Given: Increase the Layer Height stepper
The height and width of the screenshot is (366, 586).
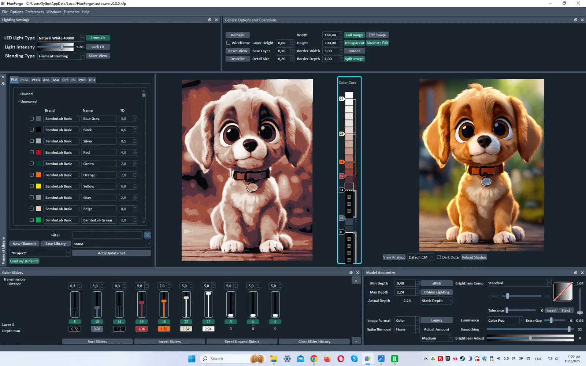Looking at the screenshot, I should click(292, 41).
